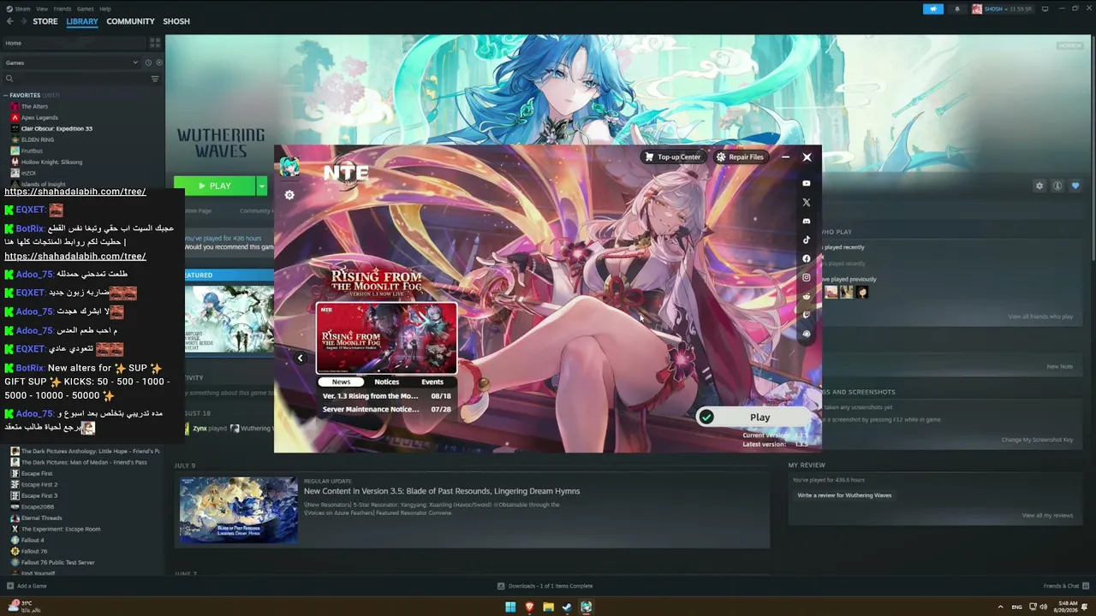Click green PLAY button for Wuthering Waves
Image resolution: width=1096 pixels, height=616 pixels.
[x=215, y=186]
